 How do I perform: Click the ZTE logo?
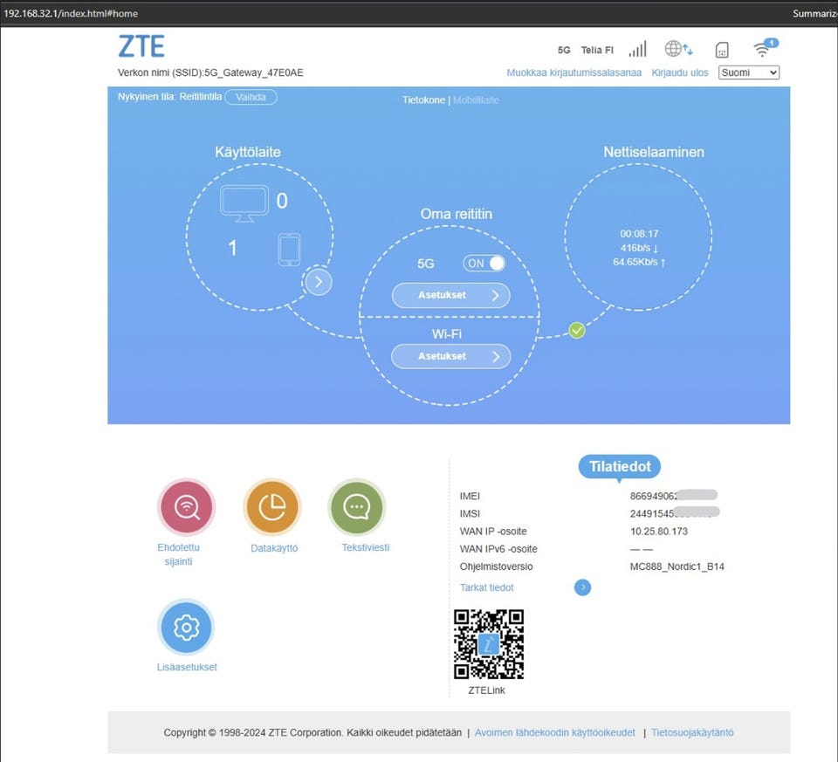[141, 46]
